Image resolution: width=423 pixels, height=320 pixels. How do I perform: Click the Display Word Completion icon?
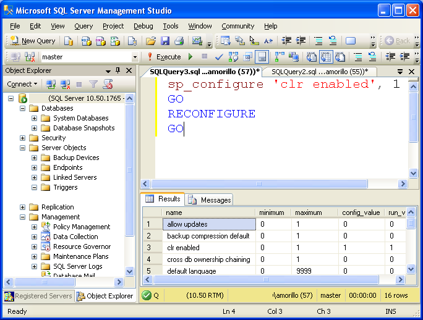click(268, 41)
